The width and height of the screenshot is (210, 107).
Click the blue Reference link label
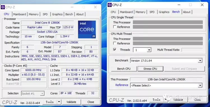click(122, 85)
